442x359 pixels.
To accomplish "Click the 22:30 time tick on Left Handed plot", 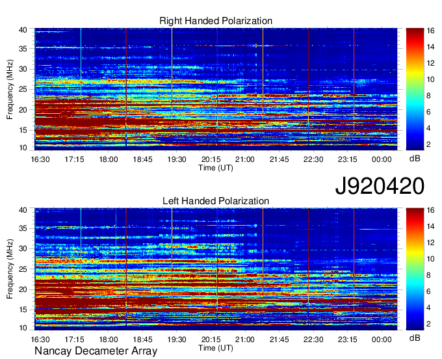I will coord(313,339).
